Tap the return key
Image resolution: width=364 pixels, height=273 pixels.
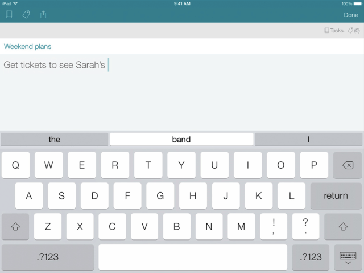(x=336, y=196)
